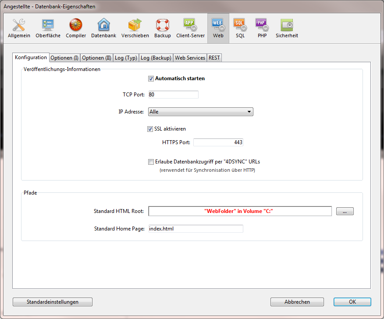Open the SQL settings page
The width and height of the screenshot is (384, 319).
pos(240,28)
